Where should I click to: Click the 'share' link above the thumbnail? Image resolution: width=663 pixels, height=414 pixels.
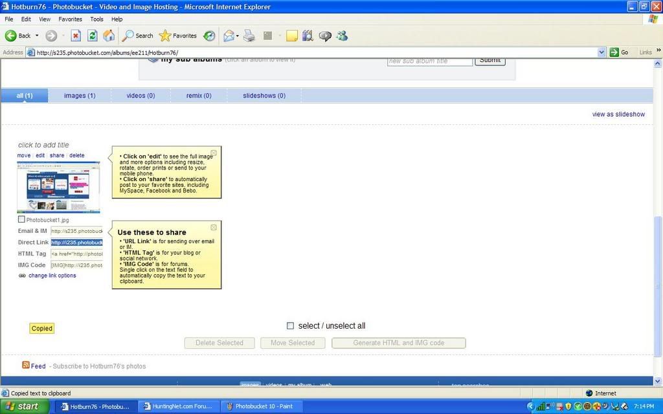point(57,155)
